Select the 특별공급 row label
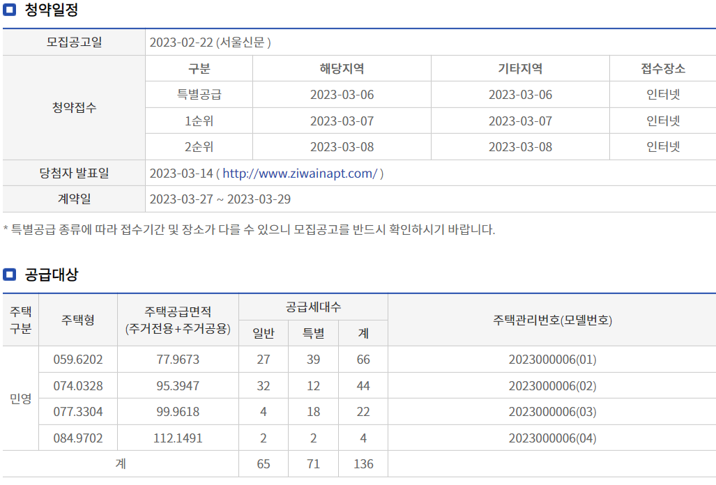Image resolution: width=716 pixels, height=485 pixels. click(x=199, y=95)
